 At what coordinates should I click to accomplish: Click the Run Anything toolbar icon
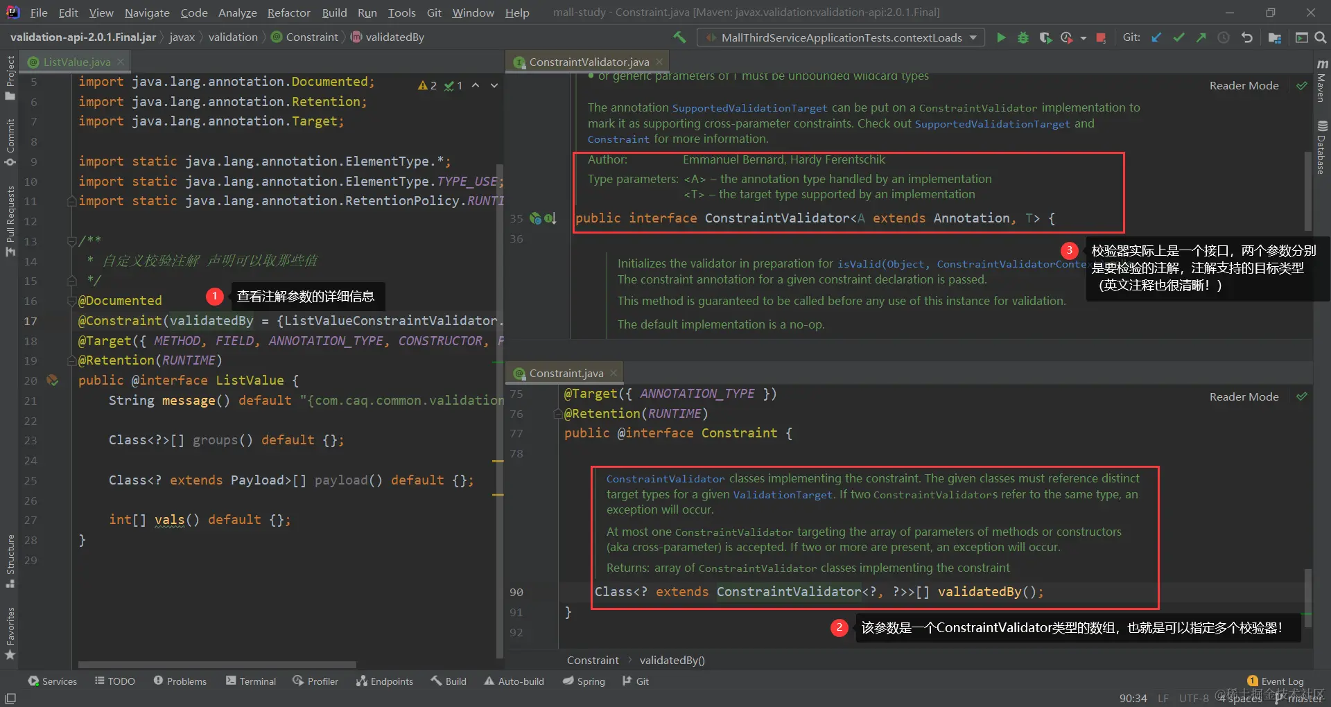click(x=1302, y=37)
